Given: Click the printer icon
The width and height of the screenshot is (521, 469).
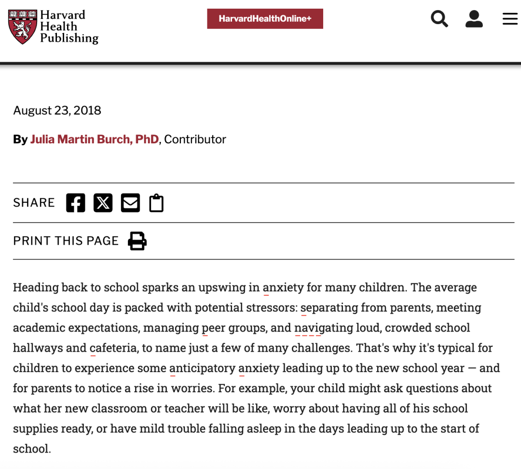Looking at the screenshot, I should [x=137, y=241].
